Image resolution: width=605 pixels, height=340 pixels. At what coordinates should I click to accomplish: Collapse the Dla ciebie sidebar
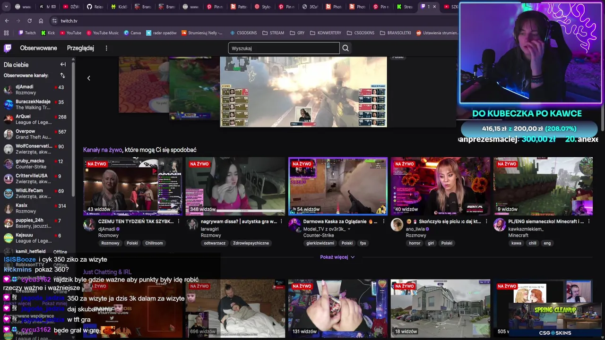[63, 65]
